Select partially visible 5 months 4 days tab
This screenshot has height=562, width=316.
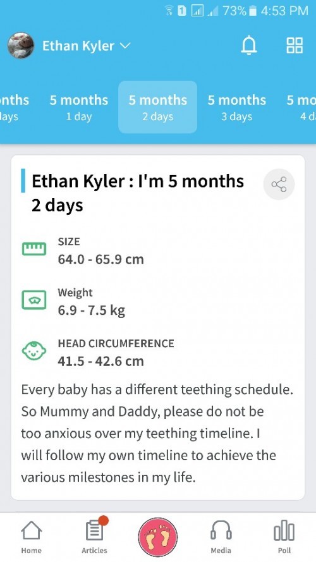click(x=301, y=107)
